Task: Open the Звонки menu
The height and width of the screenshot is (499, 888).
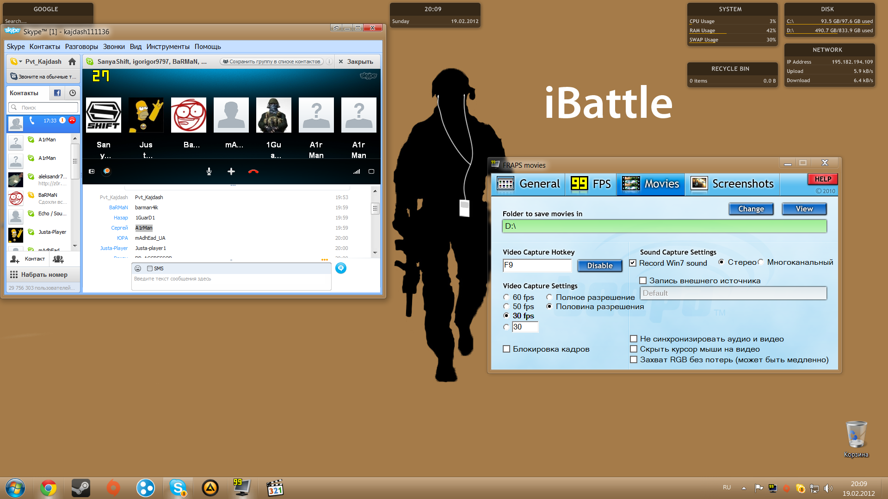Action: tap(114, 47)
